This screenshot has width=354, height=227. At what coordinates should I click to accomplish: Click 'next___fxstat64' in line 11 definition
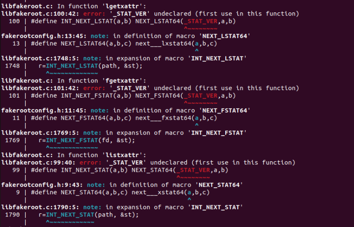163,118
